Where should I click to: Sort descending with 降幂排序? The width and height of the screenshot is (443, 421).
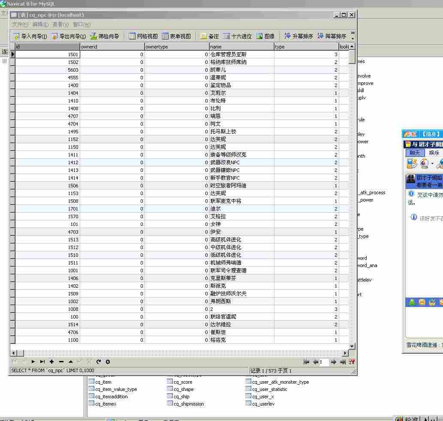331,36
